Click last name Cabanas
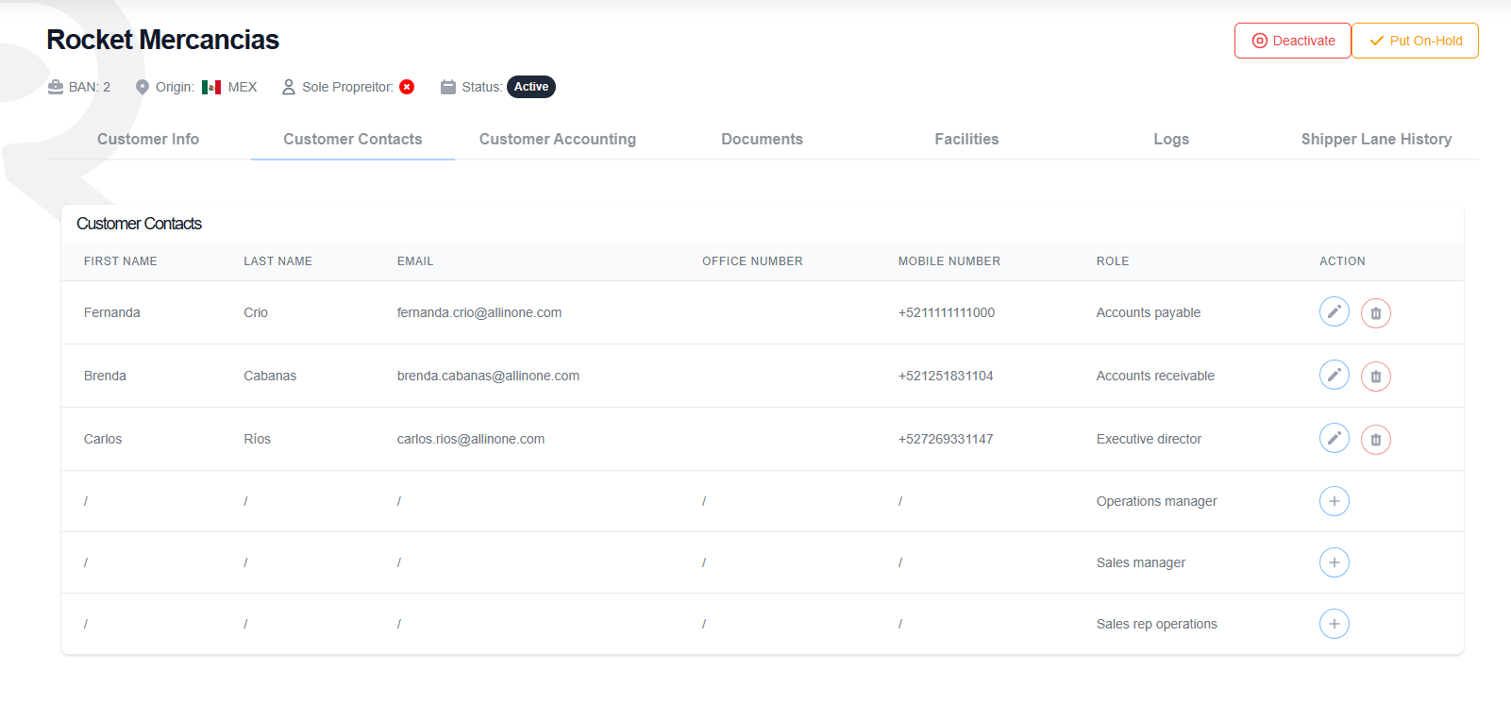 pyautogui.click(x=270, y=376)
